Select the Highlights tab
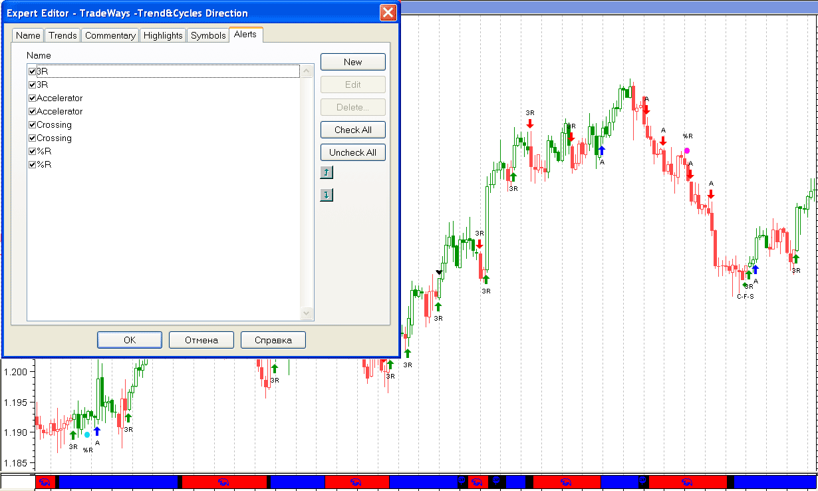The height and width of the screenshot is (491, 818). point(163,35)
